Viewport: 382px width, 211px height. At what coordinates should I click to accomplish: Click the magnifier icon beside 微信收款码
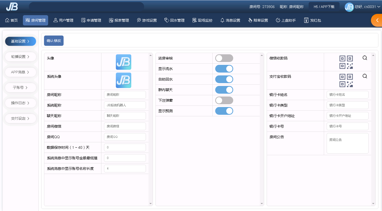tap(365, 58)
